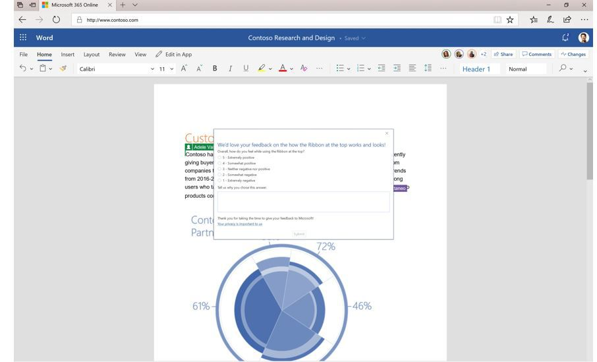
Task: Increase font size with grow font icon
Action: coord(185,69)
